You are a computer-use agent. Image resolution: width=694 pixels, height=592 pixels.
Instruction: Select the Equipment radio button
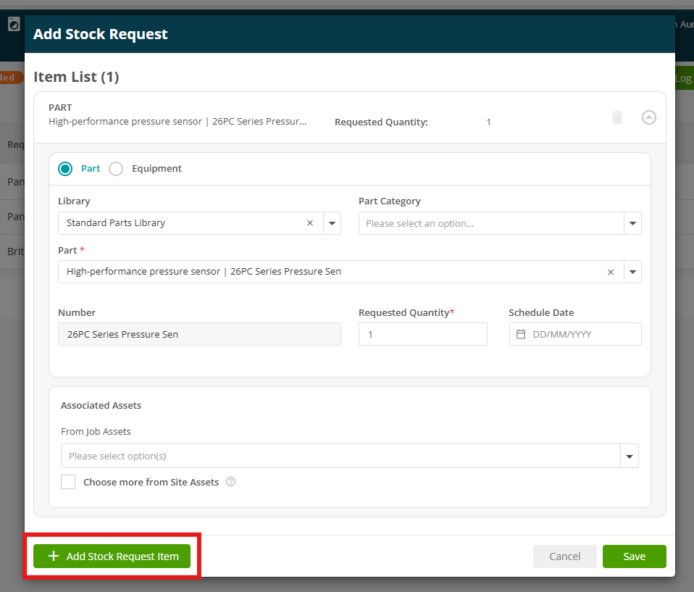116,169
